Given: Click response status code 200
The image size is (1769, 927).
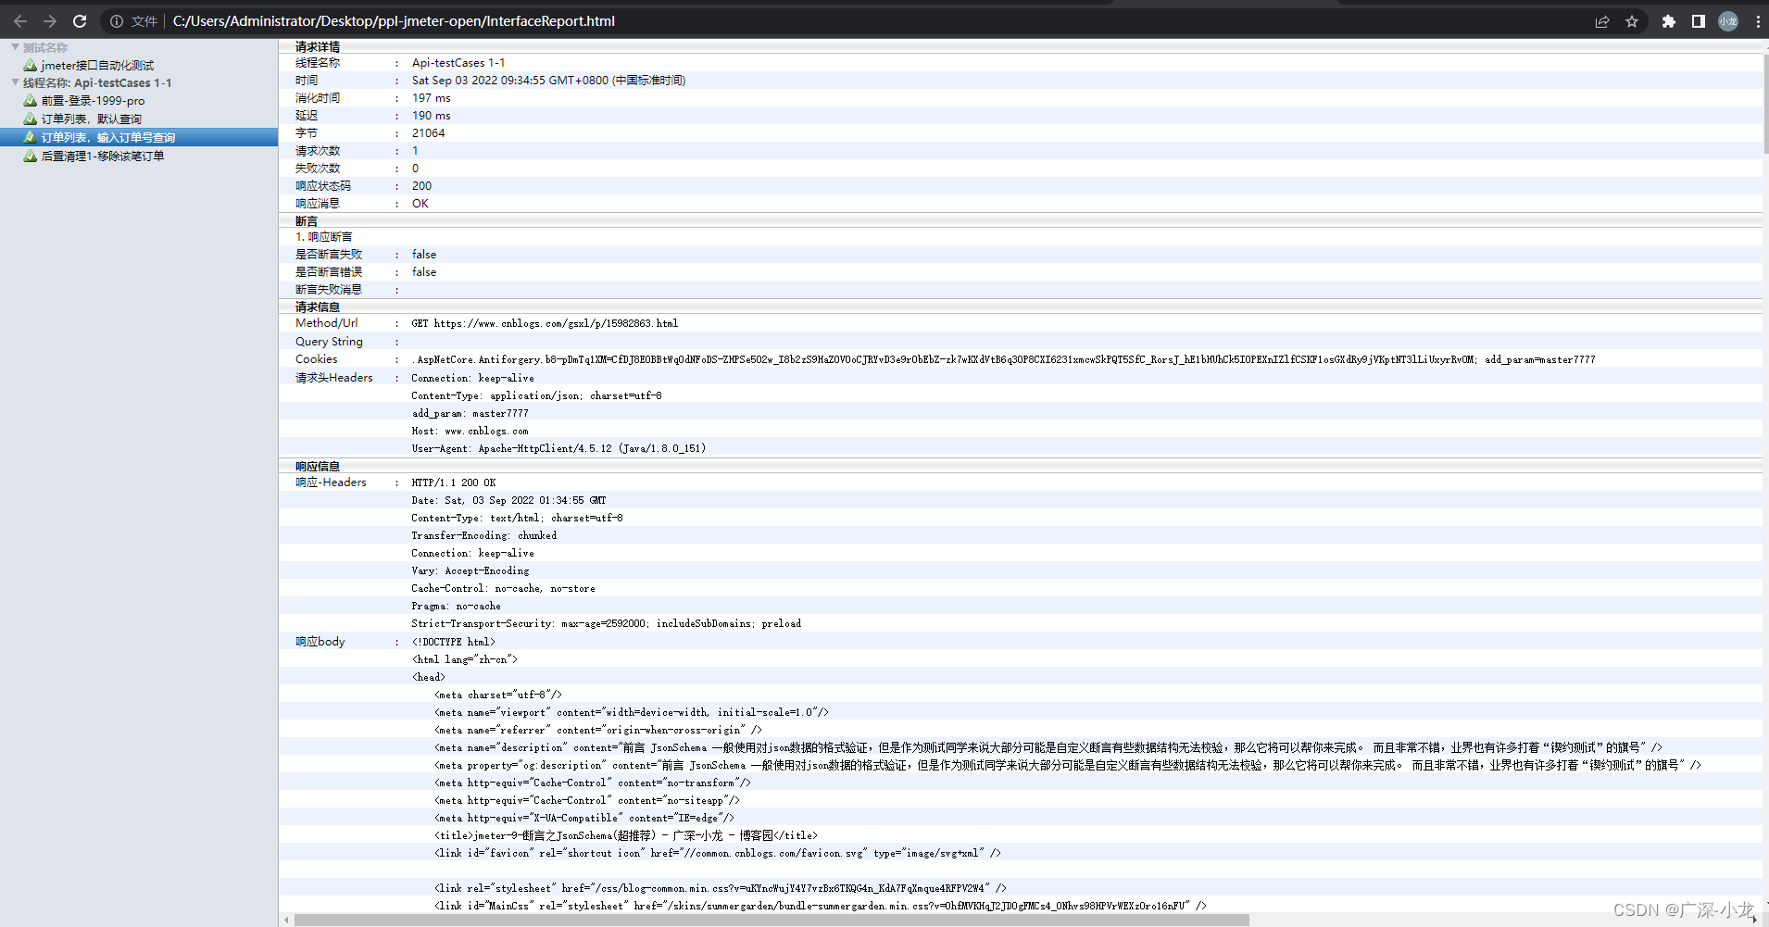Looking at the screenshot, I should pos(422,185).
